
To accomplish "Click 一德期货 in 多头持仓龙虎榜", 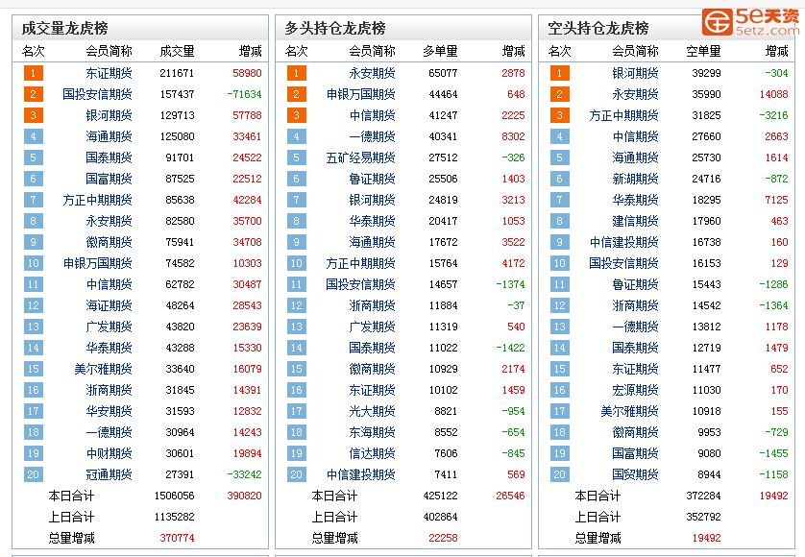I will [x=372, y=136].
